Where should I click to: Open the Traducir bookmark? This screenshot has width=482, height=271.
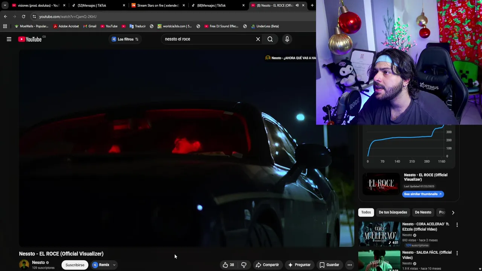[137, 26]
